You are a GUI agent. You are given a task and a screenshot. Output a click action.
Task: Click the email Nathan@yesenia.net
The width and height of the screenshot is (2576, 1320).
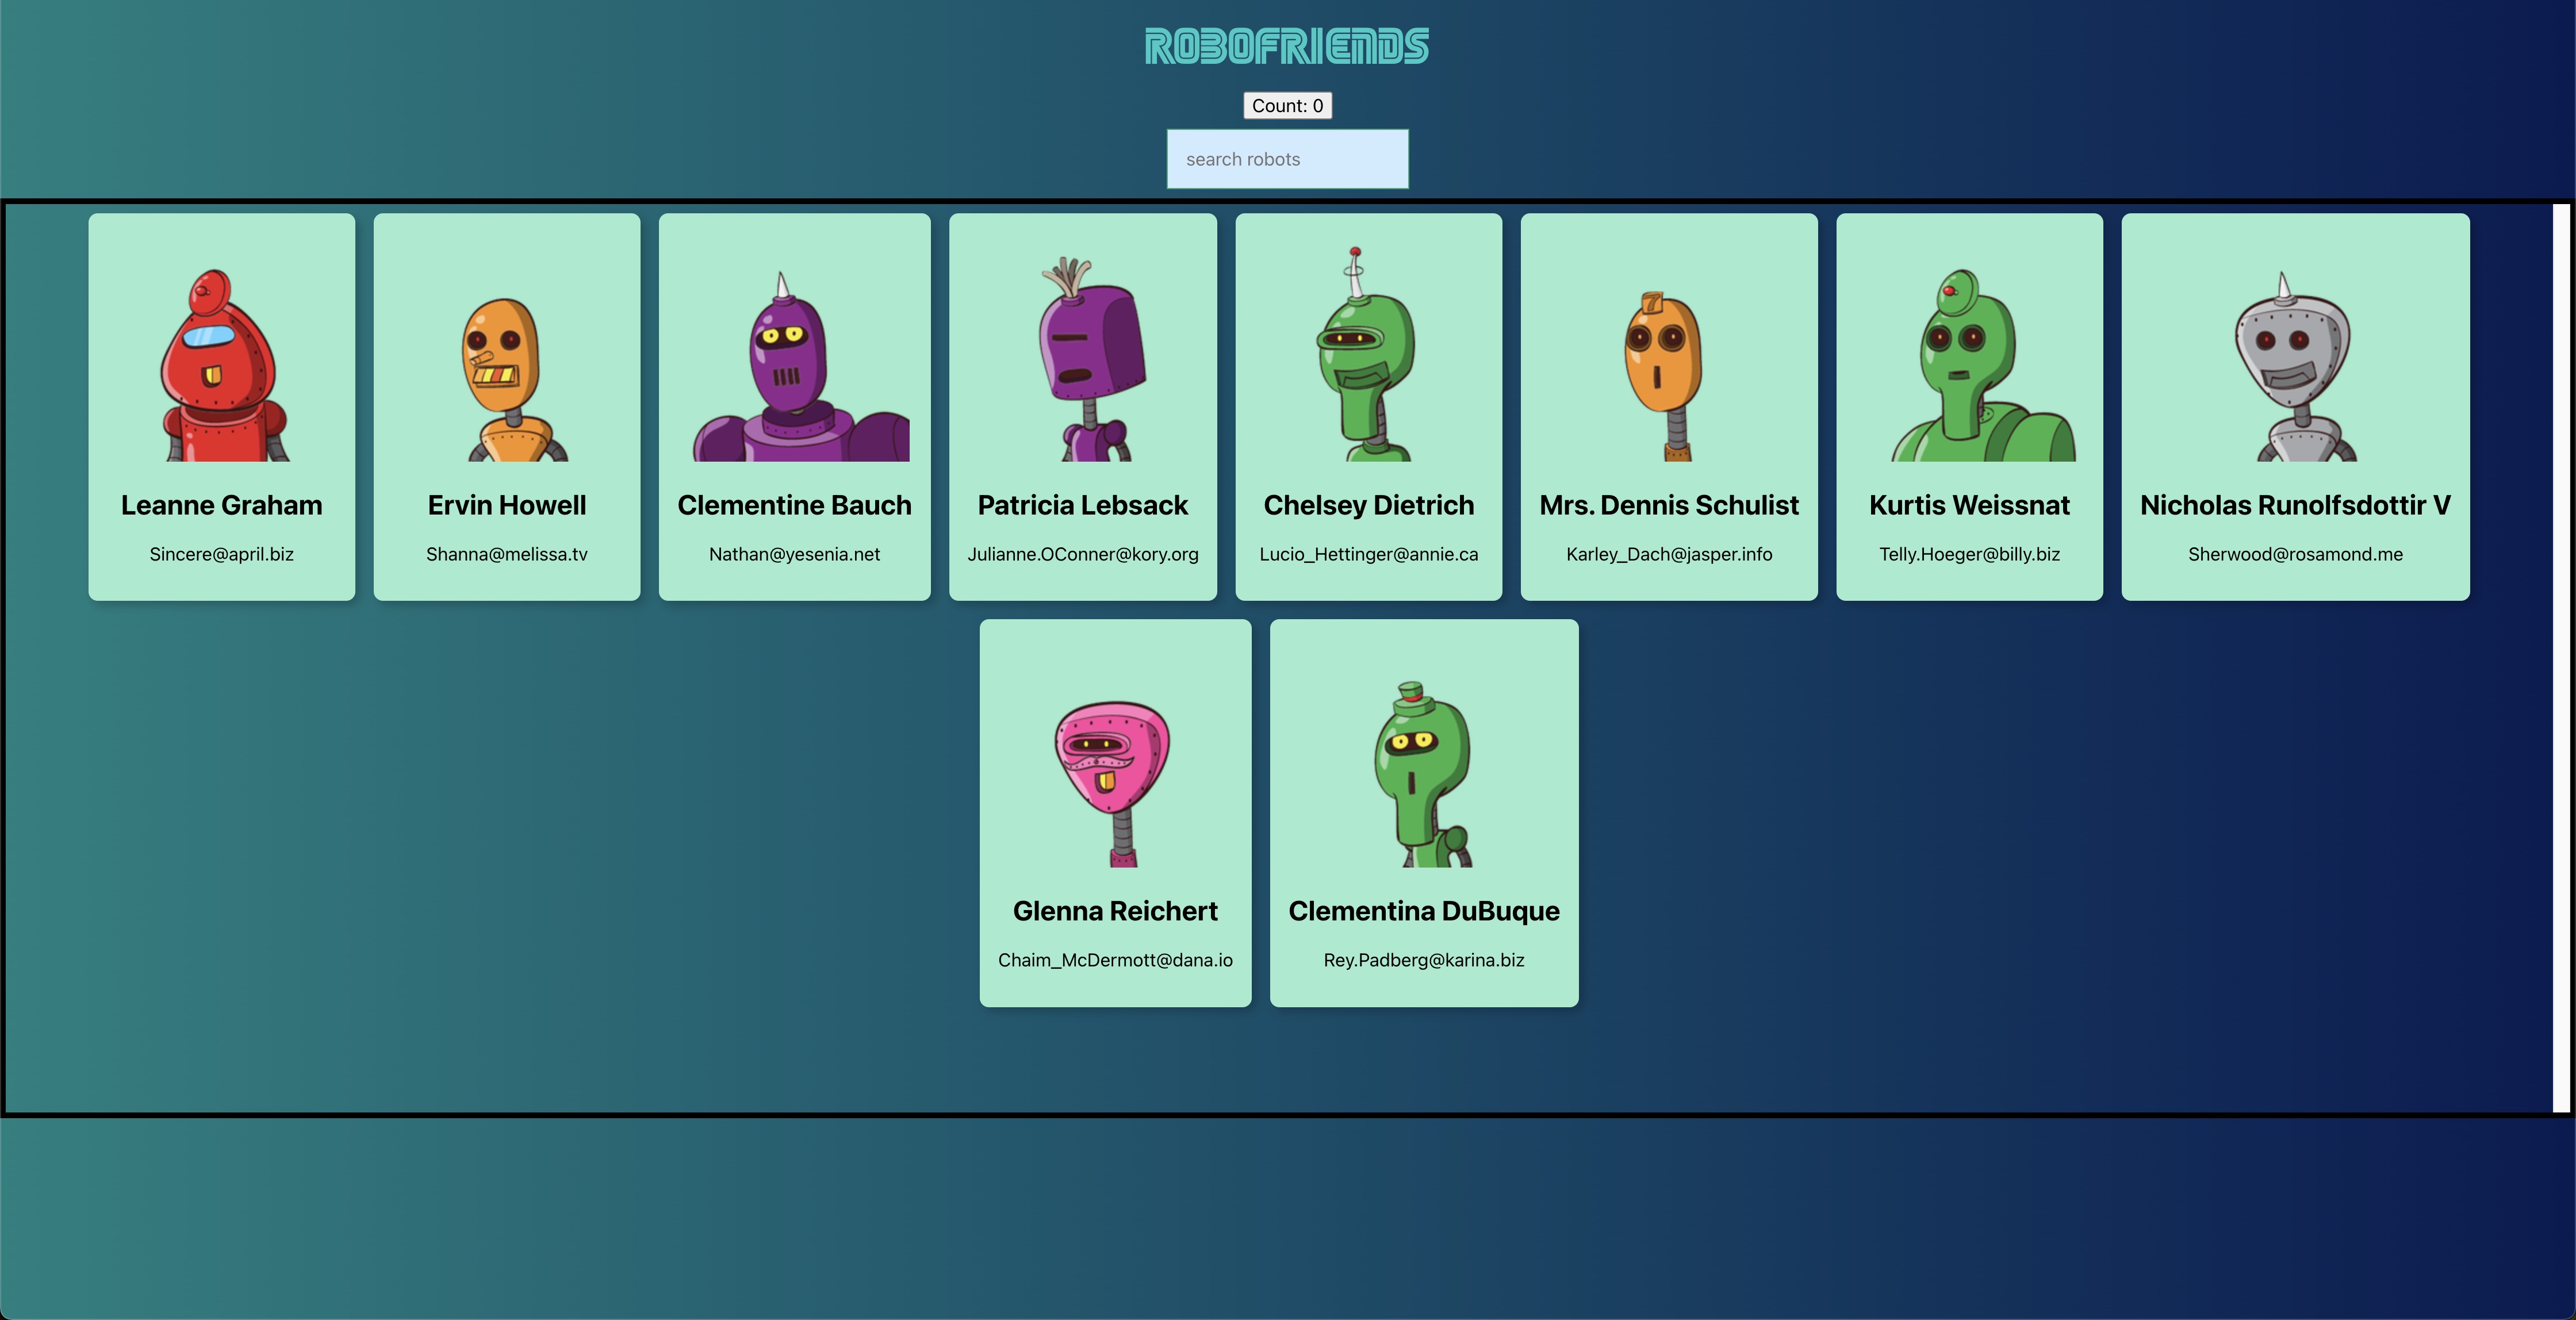point(795,554)
